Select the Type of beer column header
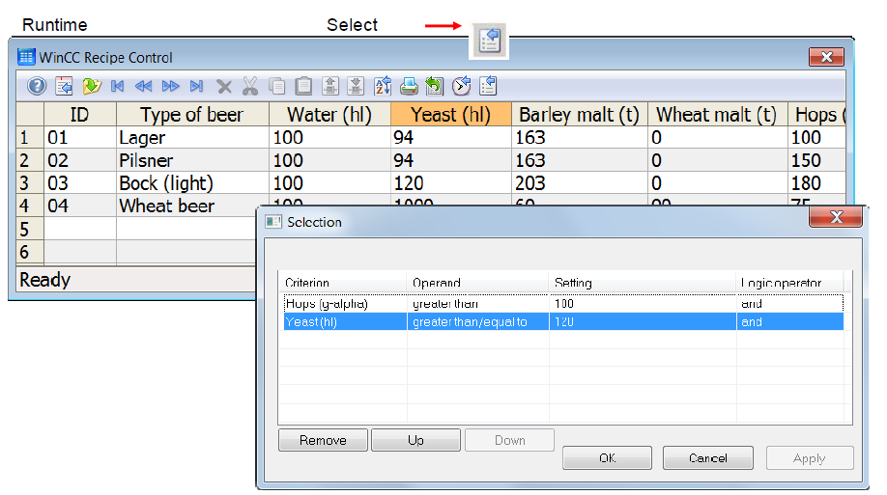Image resolution: width=887 pixels, height=495 pixels. [192, 114]
